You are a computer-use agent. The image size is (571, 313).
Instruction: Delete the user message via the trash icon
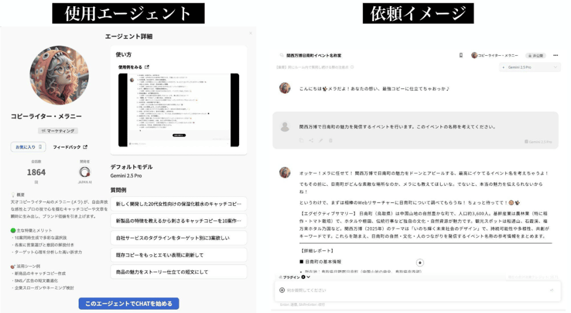(x=331, y=140)
